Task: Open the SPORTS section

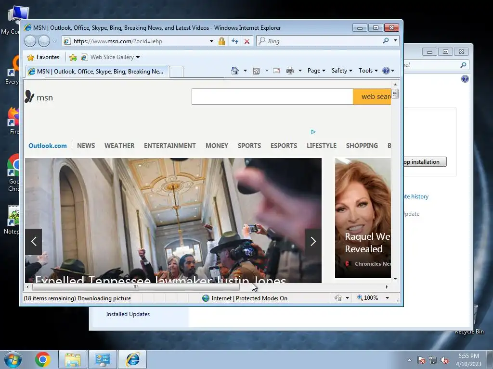Action: (x=249, y=146)
